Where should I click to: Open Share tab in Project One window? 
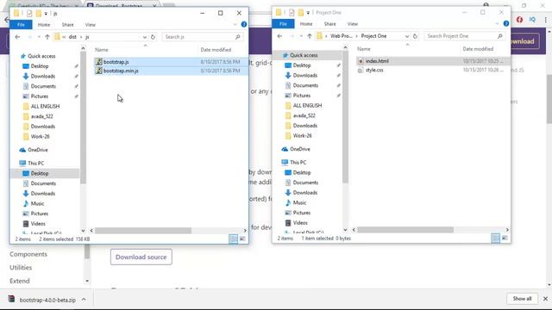tap(329, 24)
